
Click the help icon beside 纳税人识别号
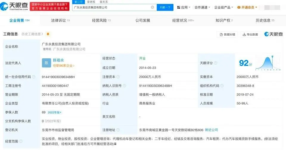point(125,86)
